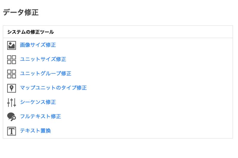Open the フルテキスト修正 link
This screenshot has height=158, width=238.
40,116
